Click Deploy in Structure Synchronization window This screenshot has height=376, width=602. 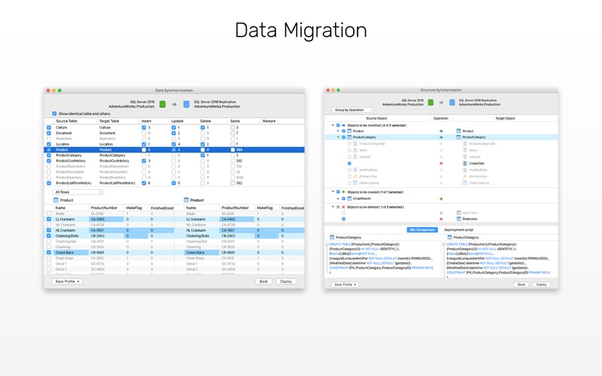click(542, 285)
